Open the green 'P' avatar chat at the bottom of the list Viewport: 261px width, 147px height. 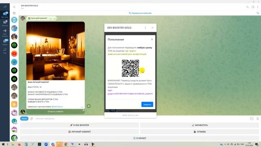coord(14,138)
